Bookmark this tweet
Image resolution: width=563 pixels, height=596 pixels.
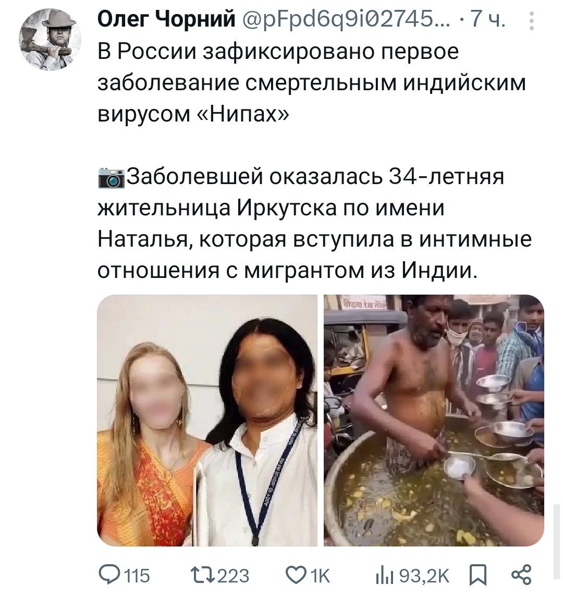tap(478, 575)
